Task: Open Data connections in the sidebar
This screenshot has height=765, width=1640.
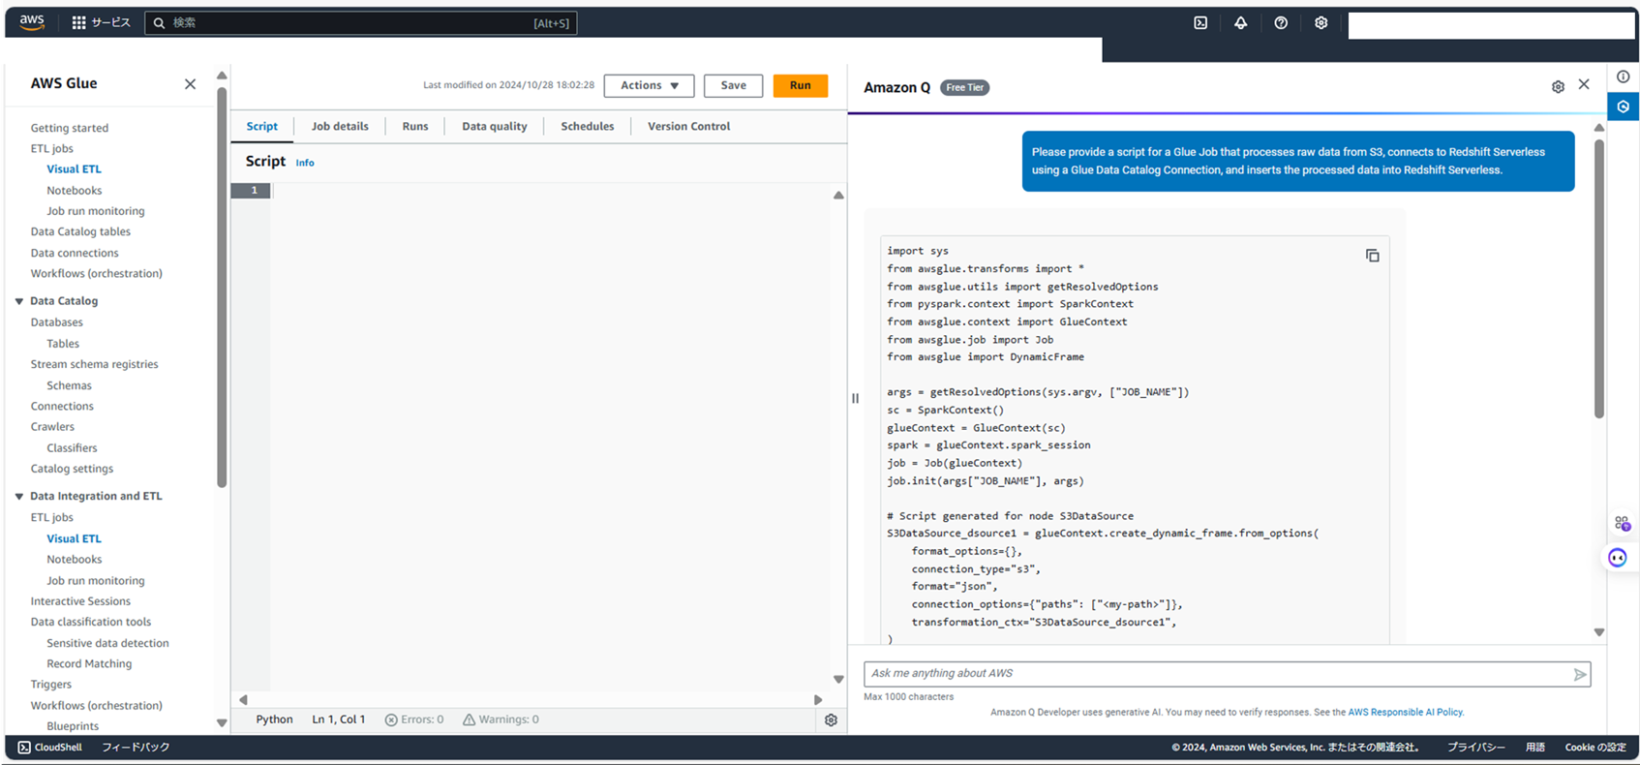Action: [75, 253]
